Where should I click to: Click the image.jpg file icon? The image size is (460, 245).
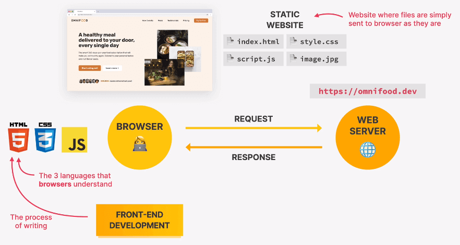pos(293,59)
